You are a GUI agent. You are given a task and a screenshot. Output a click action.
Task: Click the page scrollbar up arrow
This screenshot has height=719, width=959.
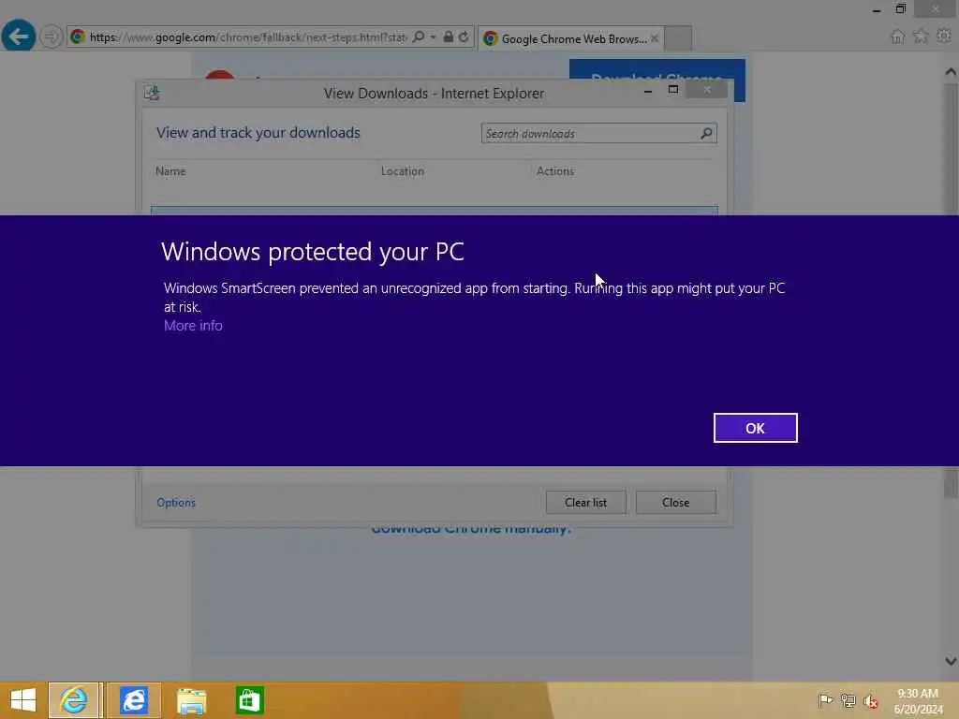[x=951, y=71]
